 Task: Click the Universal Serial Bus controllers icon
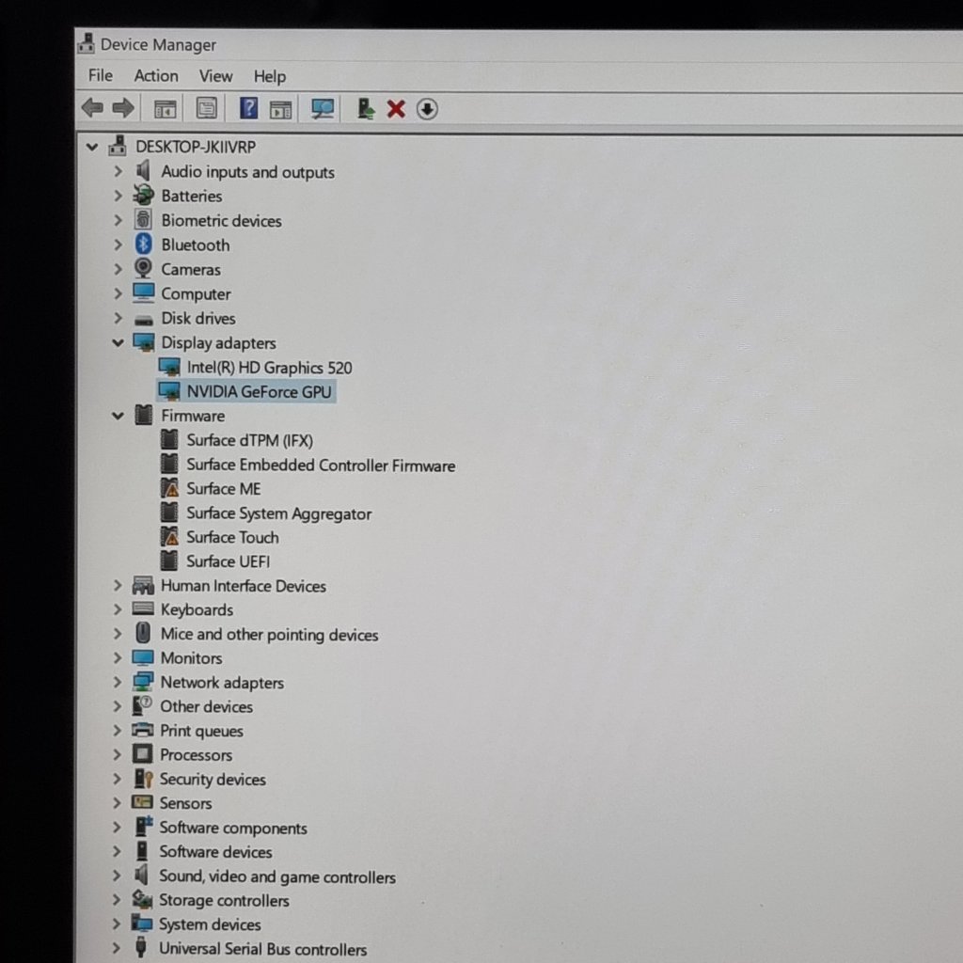point(141,948)
